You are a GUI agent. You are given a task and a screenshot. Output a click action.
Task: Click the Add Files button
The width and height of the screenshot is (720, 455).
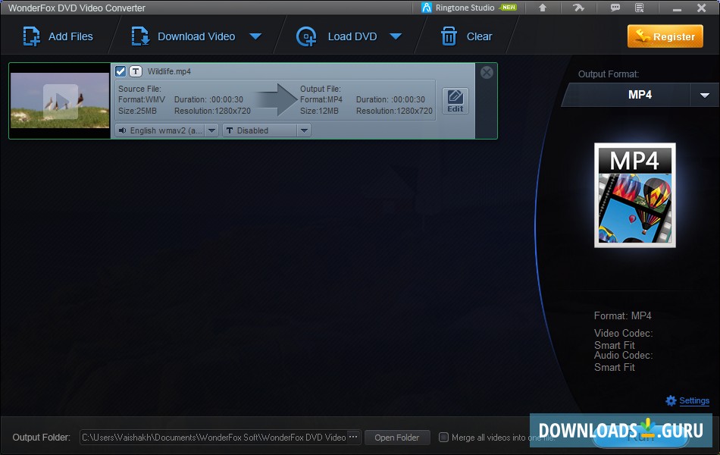[58, 36]
